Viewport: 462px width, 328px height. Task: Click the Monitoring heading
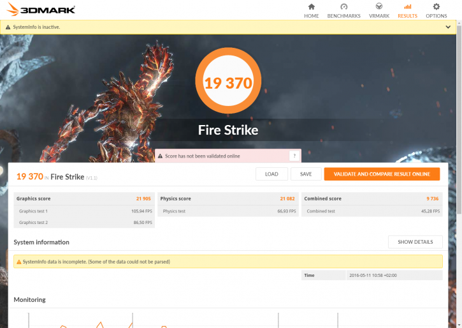point(29,300)
